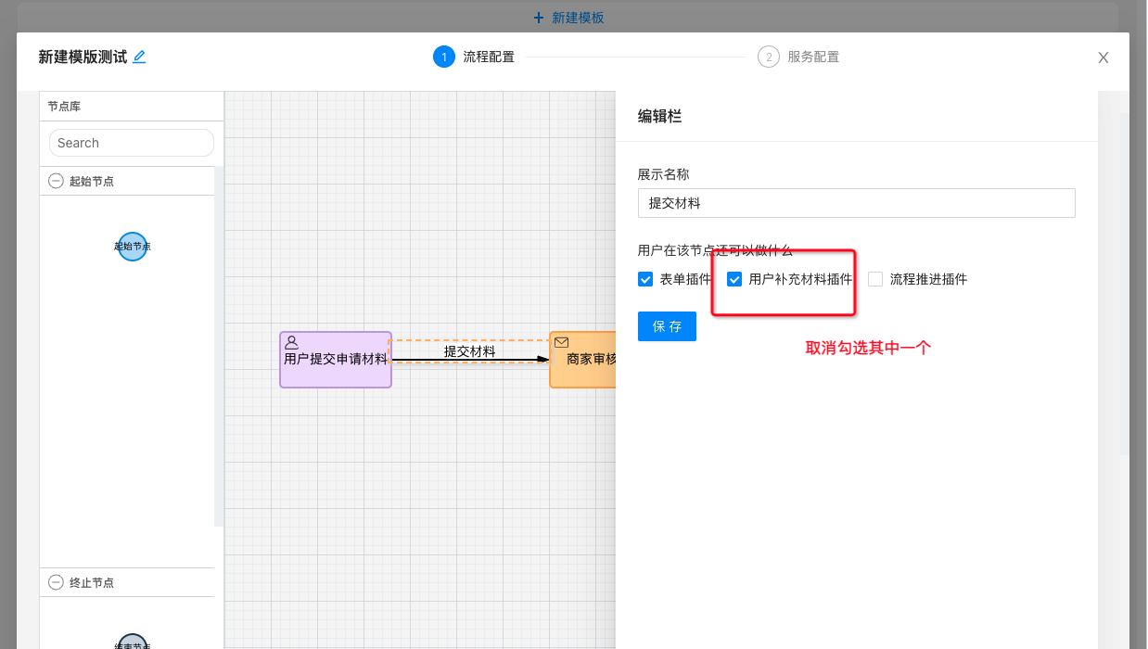Uncheck the 用户补充材料插件 checkbox
Viewport: 1148px width, 649px height.
[x=735, y=278]
